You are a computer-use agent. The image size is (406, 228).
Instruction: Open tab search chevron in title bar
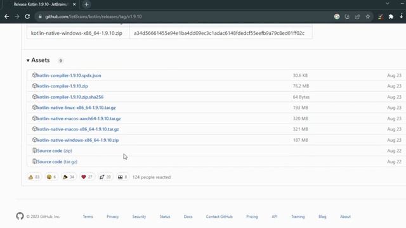388,3
